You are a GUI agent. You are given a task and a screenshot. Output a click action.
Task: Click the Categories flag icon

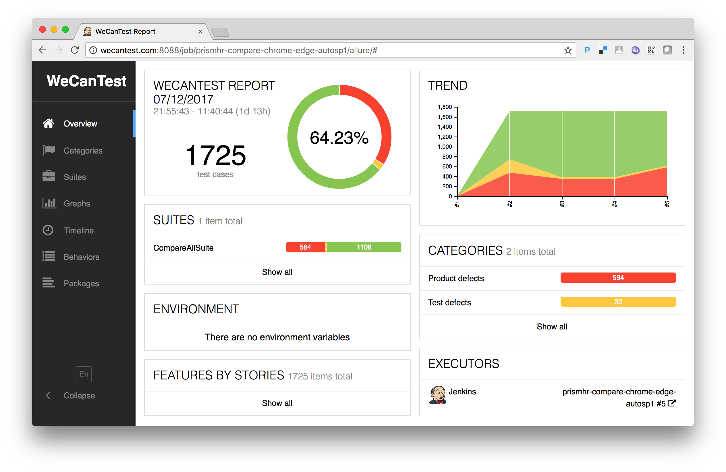(x=49, y=150)
